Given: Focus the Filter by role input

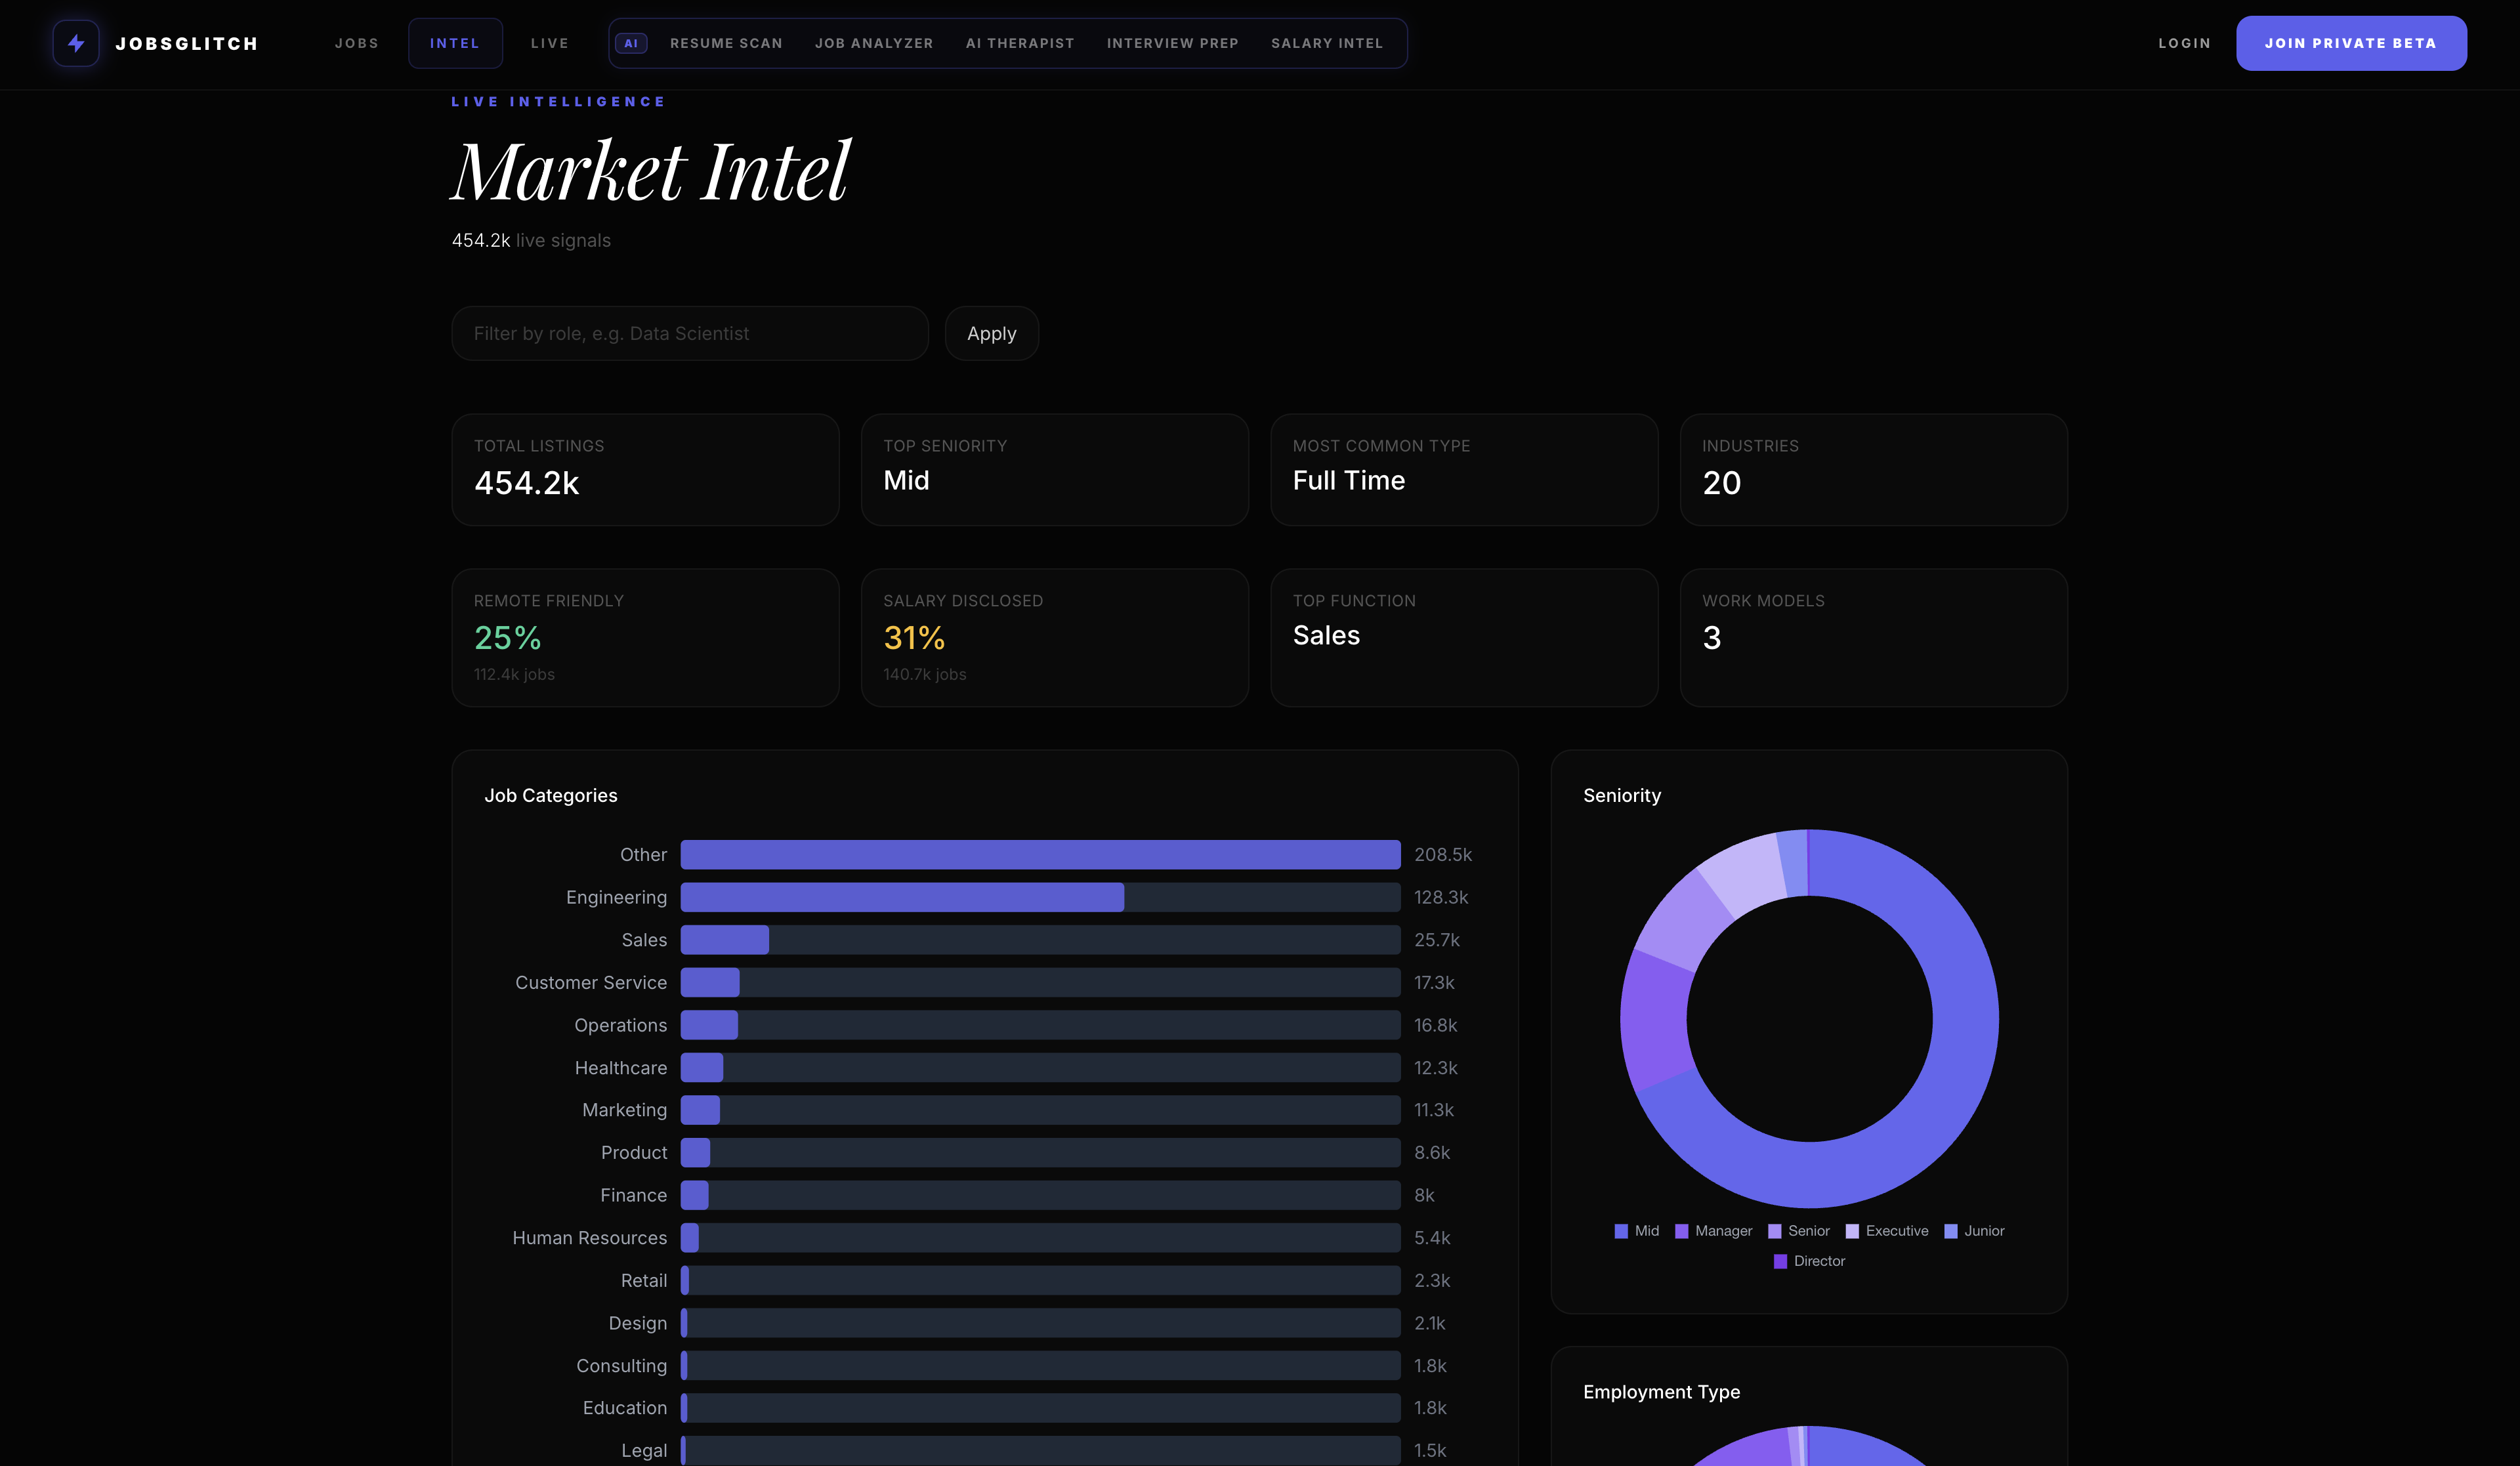Looking at the screenshot, I should [689, 333].
